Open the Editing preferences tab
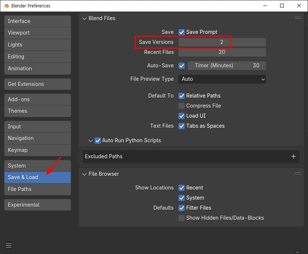308x254 pixels. click(x=38, y=57)
